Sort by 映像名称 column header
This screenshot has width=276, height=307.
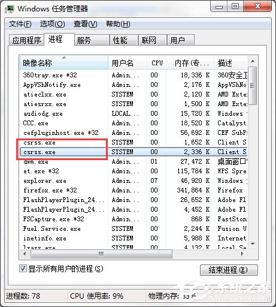[64, 63]
